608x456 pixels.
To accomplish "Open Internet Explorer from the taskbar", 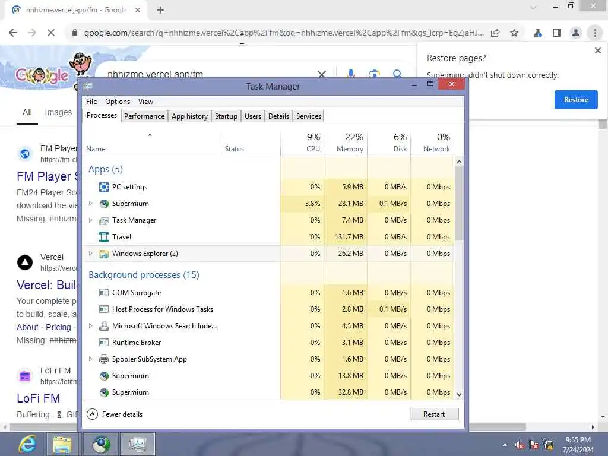I will click(x=27, y=444).
